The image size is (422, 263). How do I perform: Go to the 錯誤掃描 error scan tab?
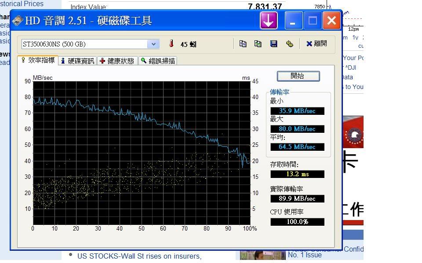click(x=158, y=61)
